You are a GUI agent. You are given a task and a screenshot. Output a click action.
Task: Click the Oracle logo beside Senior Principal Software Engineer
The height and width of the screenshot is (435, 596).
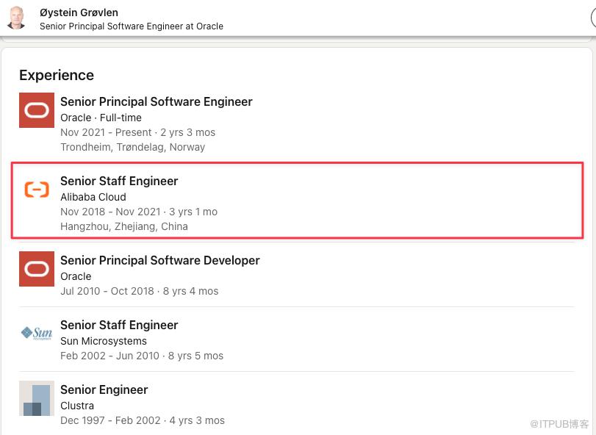(37, 110)
